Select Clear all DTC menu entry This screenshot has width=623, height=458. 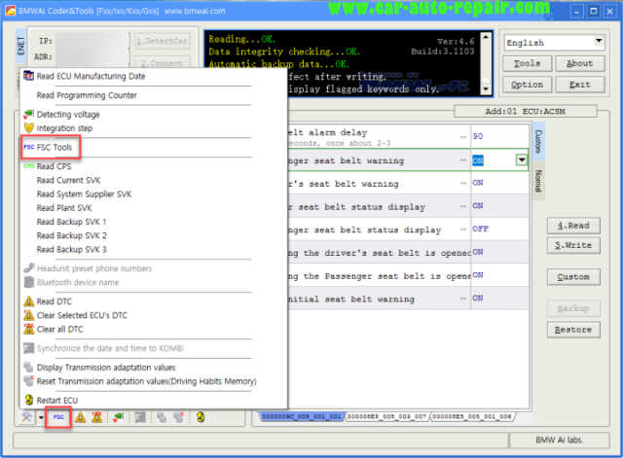59,330
